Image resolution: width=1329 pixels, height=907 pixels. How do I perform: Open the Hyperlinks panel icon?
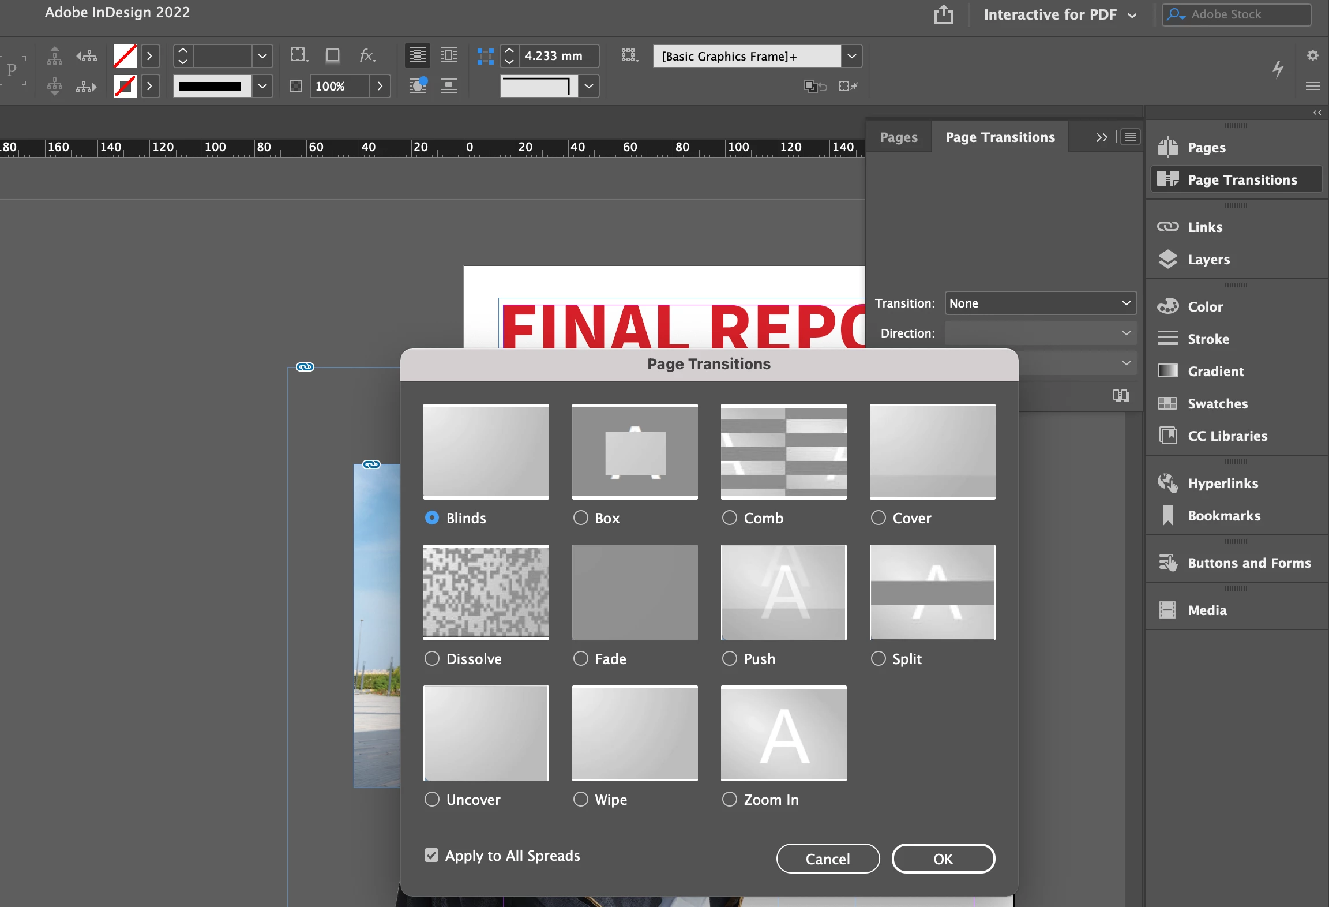point(1167,483)
